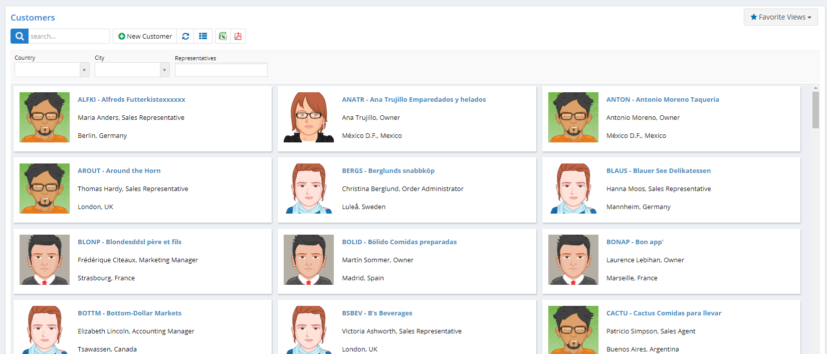Open BERGS - Berglunds snabbköp link
This screenshot has height=354, width=827.
click(x=388, y=170)
